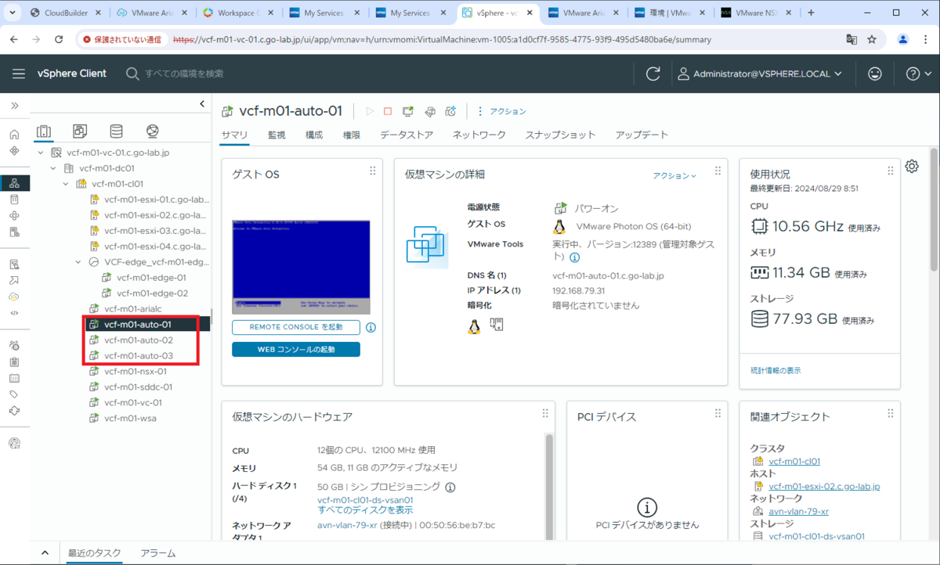The image size is (940, 565).
Task: Open the 統計情報の表示 link
Action: pos(775,370)
